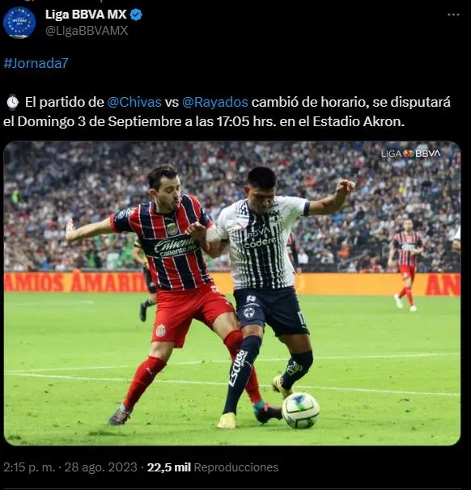Click the date 28 ago. 2023
Screen dimensions: 471x490
point(100,467)
